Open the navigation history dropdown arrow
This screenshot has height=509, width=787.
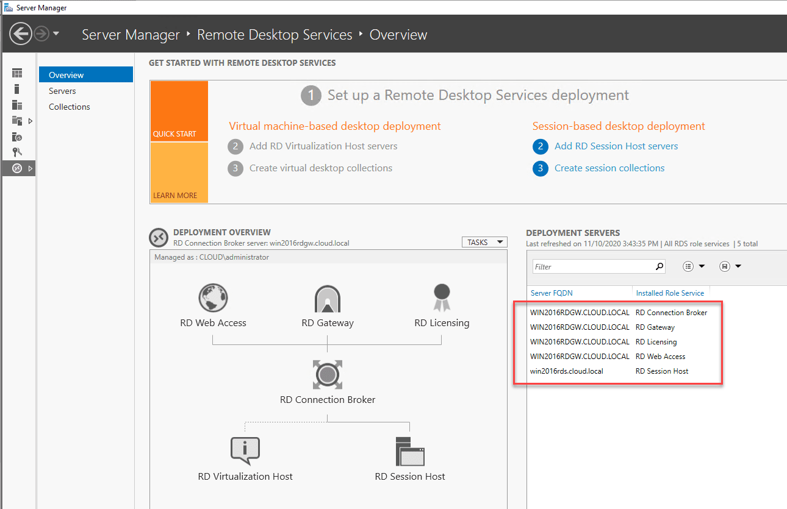pyautogui.click(x=56, y=34)
